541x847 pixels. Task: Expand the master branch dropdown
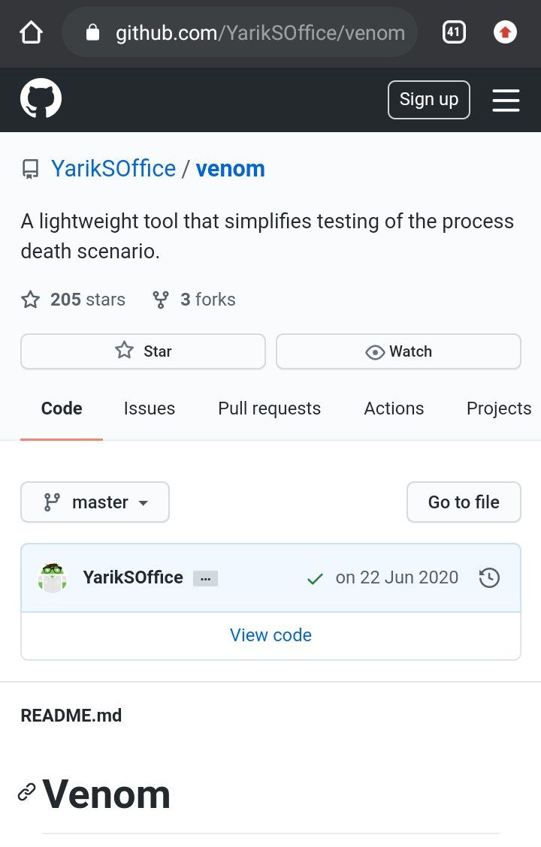95,502
